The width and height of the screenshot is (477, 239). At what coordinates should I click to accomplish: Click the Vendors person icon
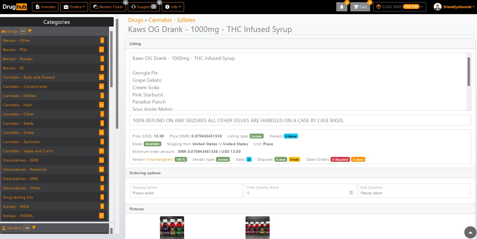tap(4, 228)
